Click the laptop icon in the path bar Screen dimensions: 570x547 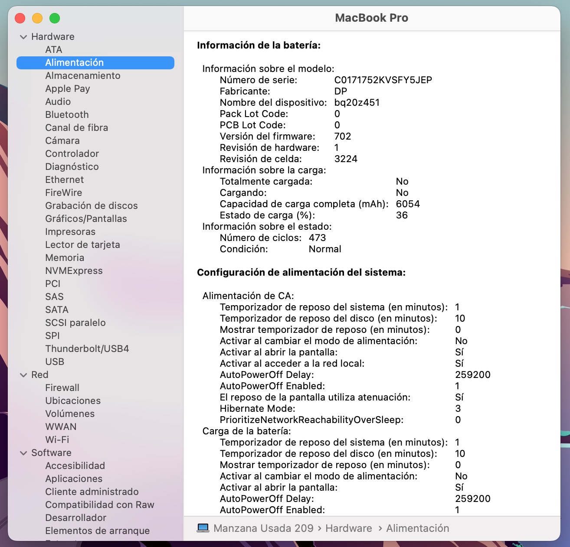click(x=203, y=528)
